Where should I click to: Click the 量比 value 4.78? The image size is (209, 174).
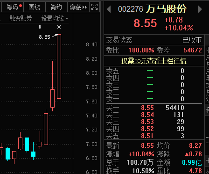(x=195, y=171)
